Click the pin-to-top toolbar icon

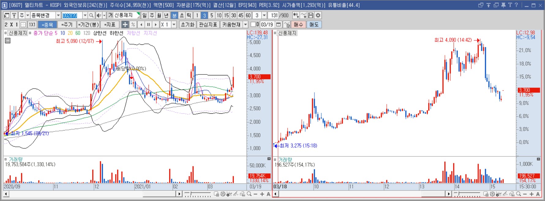14,15
